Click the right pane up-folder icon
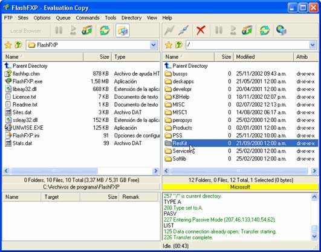The image size is (321, 252). point(178,45)
